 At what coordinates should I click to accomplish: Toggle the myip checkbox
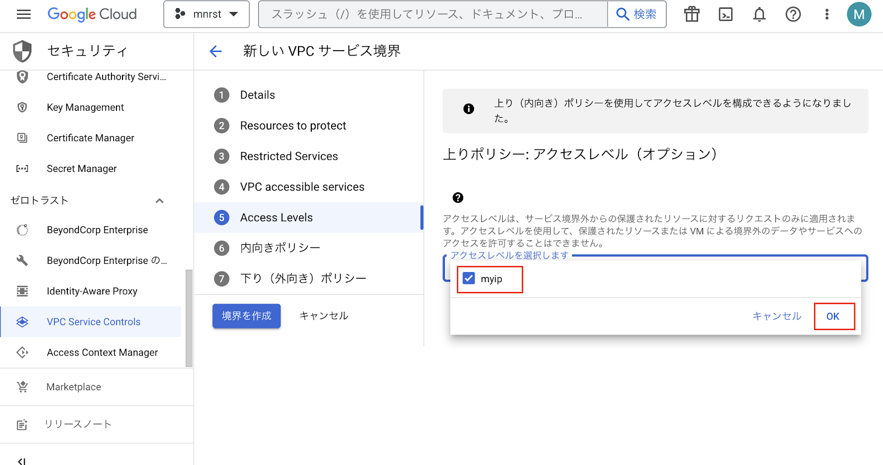pyautogui.click(x=469, y=279)
